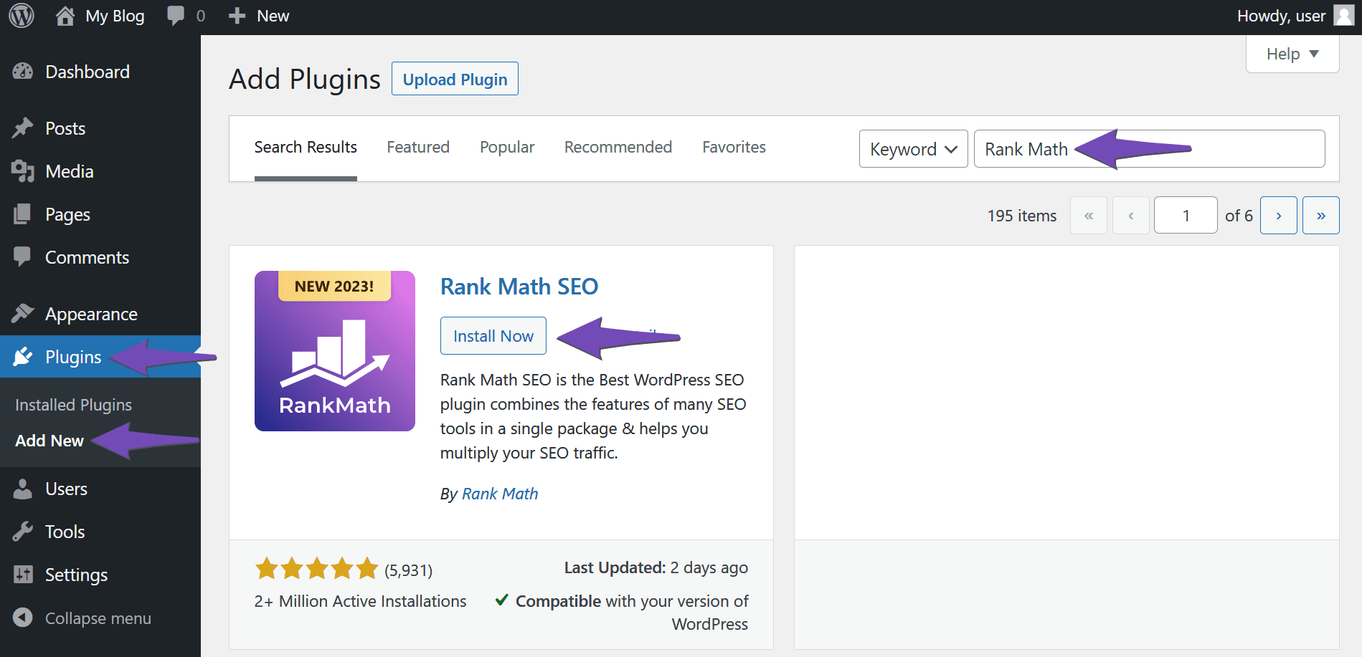Image resolution: width=1362 pixels, height=657 pixels.
Task: Open the Settings menu label
Action: 76,575
